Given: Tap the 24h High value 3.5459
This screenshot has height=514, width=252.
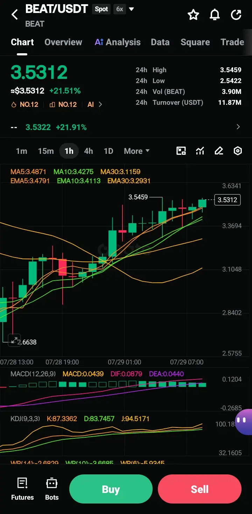Looking at the screenshot, I should coord(231,70).
